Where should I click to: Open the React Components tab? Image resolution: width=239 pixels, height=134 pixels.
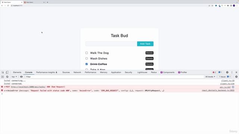click(x=167, y=73)
